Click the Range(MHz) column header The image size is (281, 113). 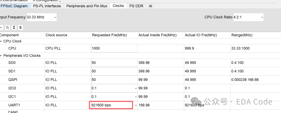click(x=256, y=35)
